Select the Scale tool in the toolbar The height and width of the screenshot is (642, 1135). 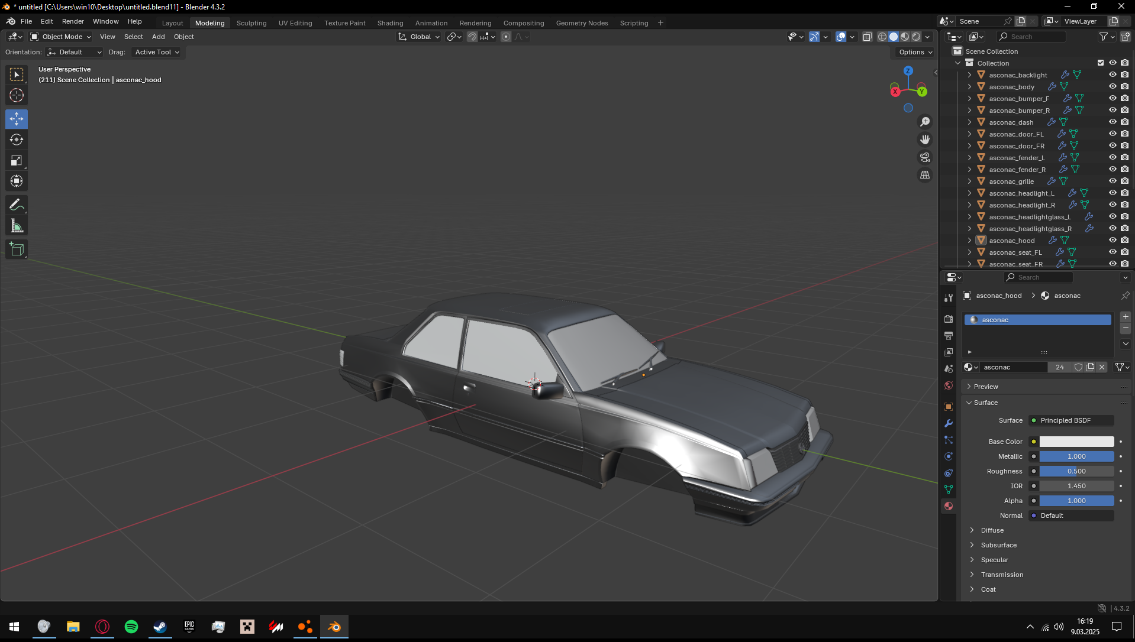17,161
